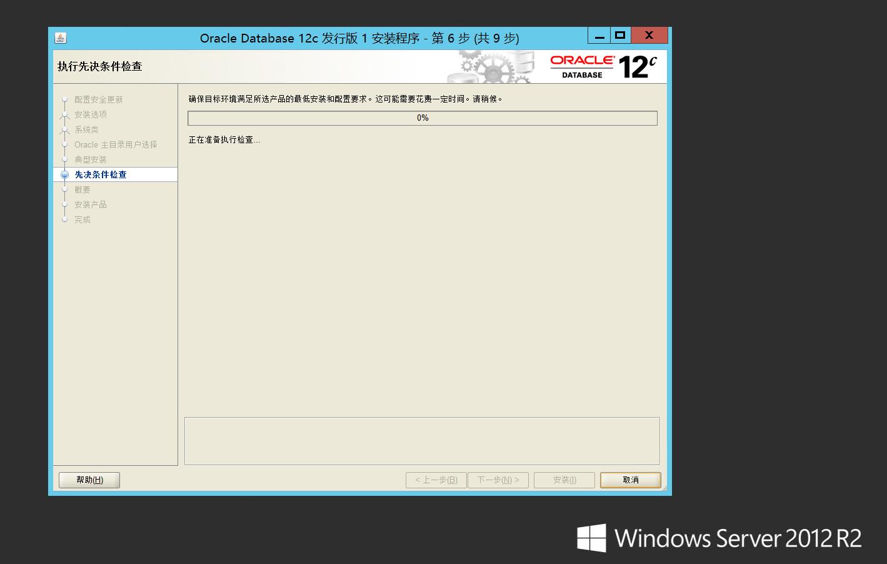Select the 典型安装 step in sidebar

[91, 159]
